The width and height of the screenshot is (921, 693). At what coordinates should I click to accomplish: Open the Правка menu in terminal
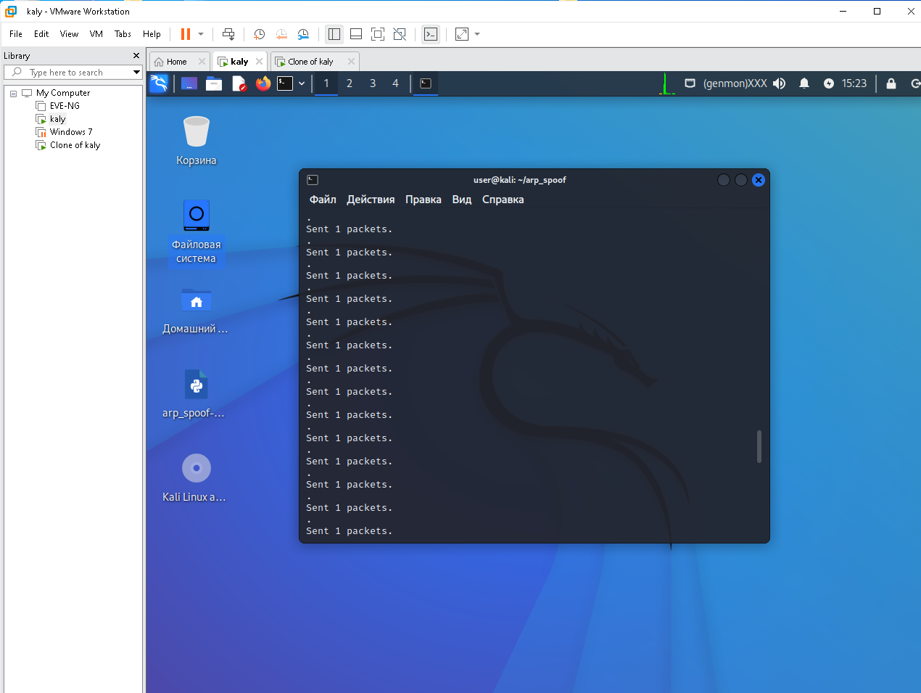[424, 200]
